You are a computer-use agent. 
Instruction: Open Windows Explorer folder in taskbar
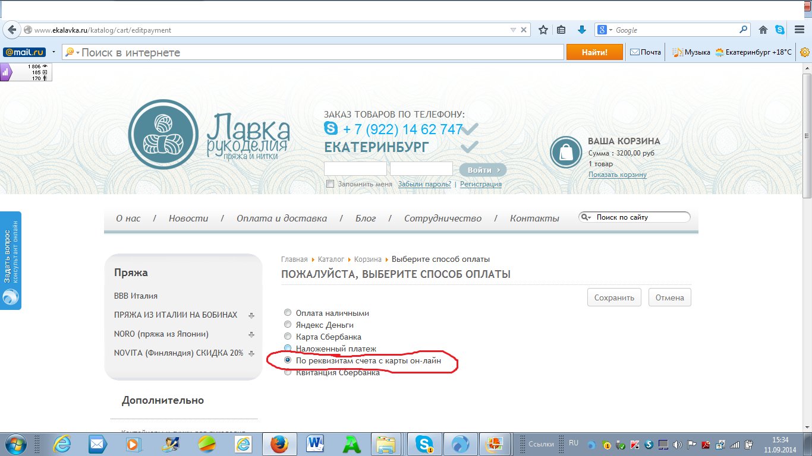click(386, 444)
